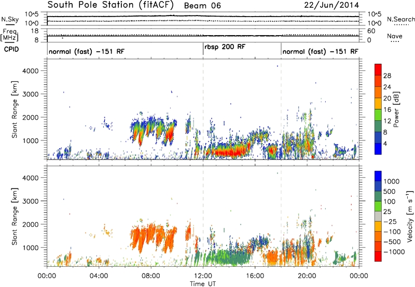Click the "South Pole Station (fitACF)" title
The image size is (415, 287).
(x=110, y=5)
